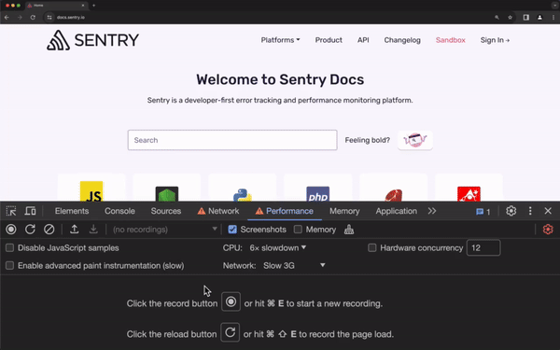
Task: Click the Sentry docs Search field
Action: tap(232, 140)
